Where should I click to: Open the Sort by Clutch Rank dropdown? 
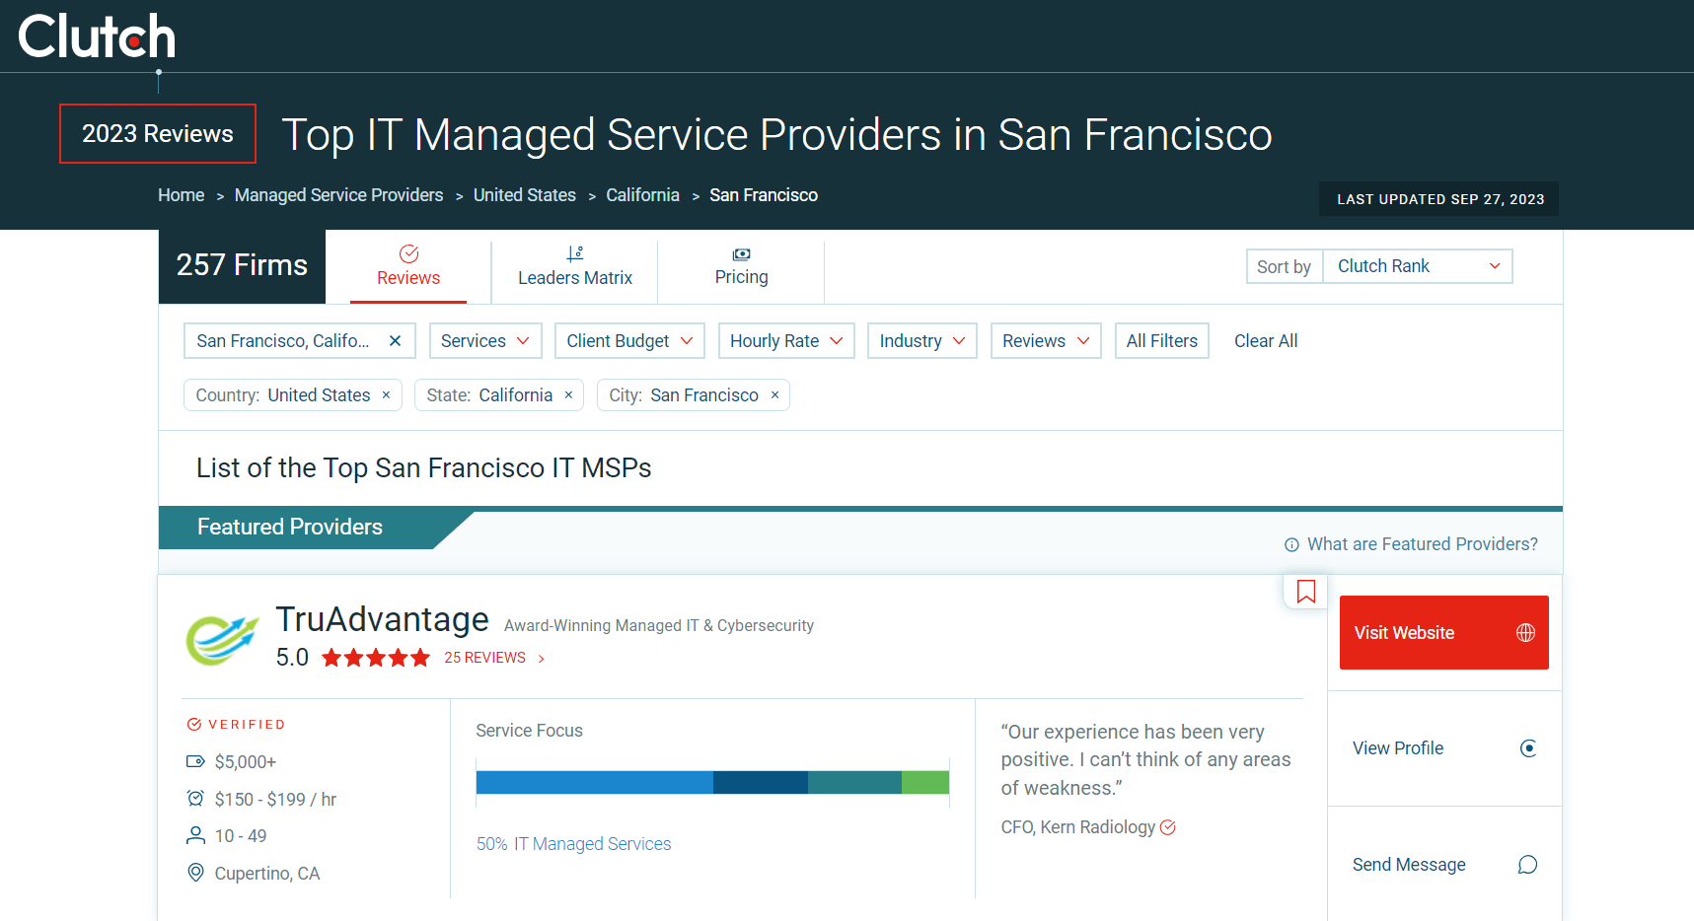point(1418,266)
